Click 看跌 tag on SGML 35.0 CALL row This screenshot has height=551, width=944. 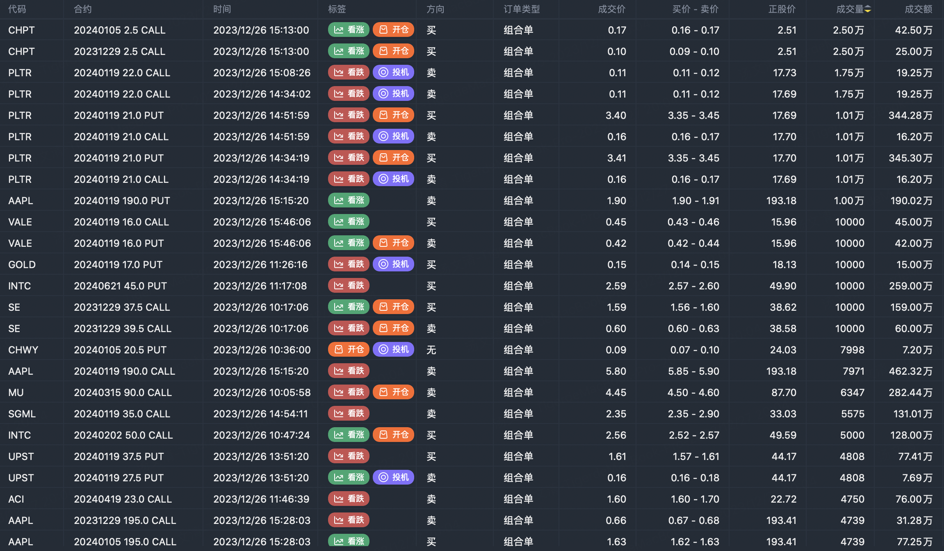click(349, 414)
